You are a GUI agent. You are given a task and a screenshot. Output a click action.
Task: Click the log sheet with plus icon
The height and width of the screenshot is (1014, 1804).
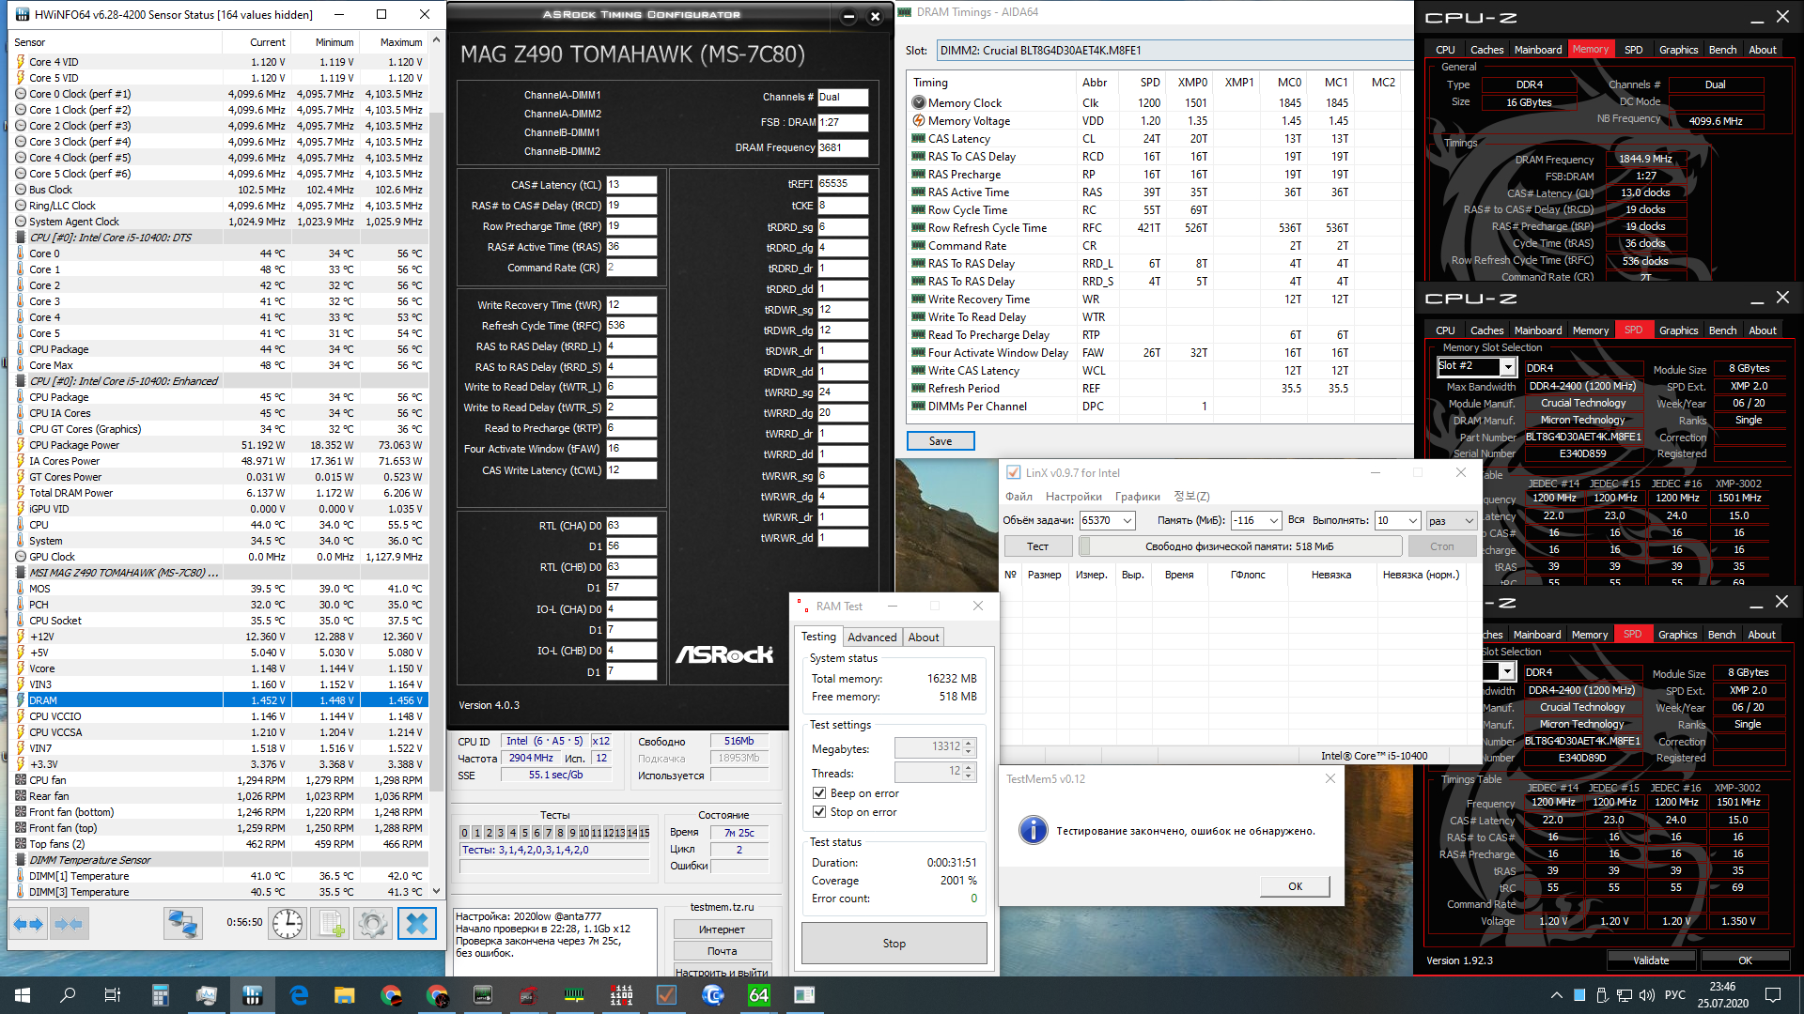[x=331, y=924]
